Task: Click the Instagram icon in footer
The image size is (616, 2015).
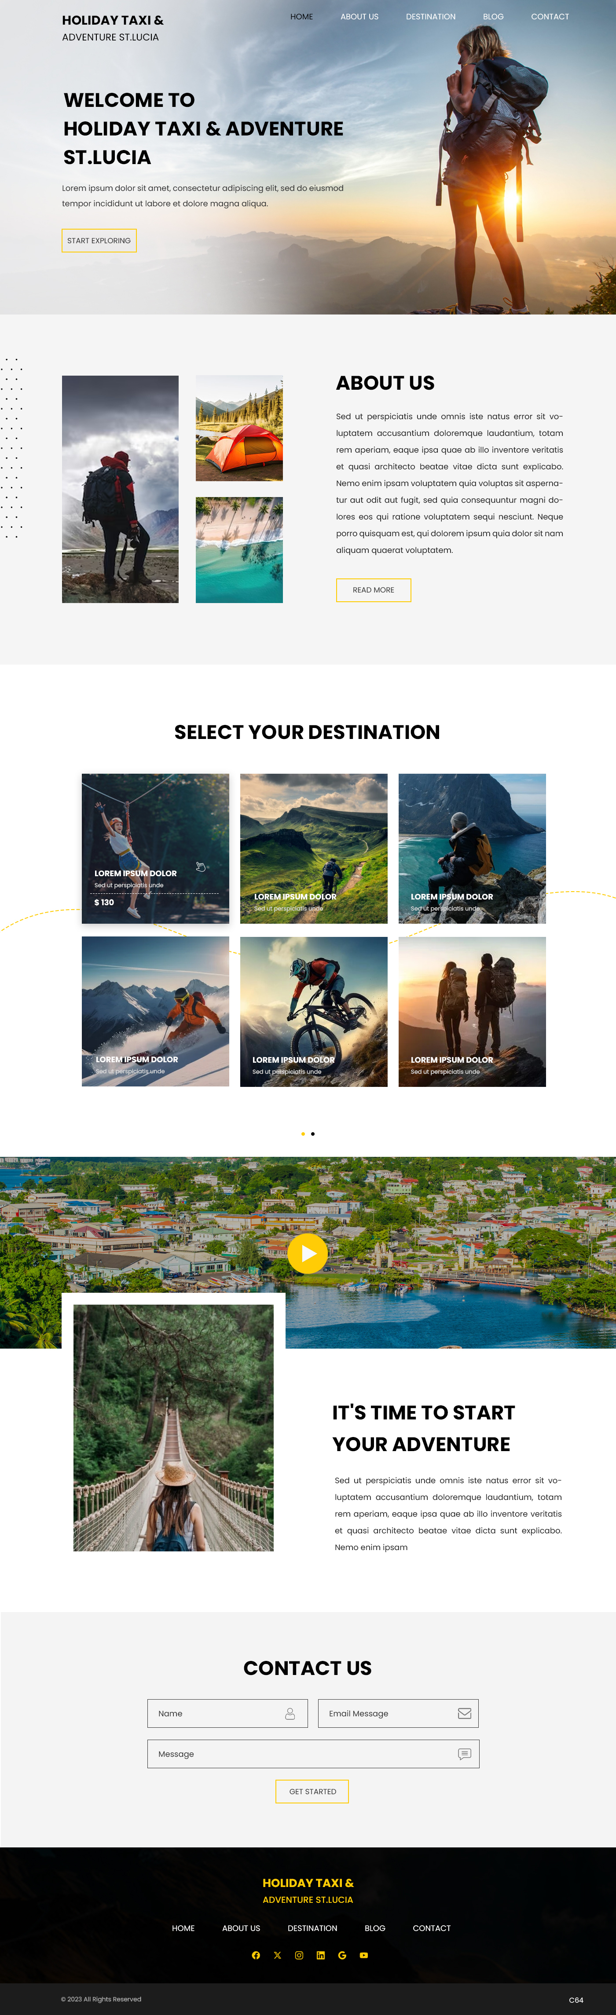Action: [299, 1955]
